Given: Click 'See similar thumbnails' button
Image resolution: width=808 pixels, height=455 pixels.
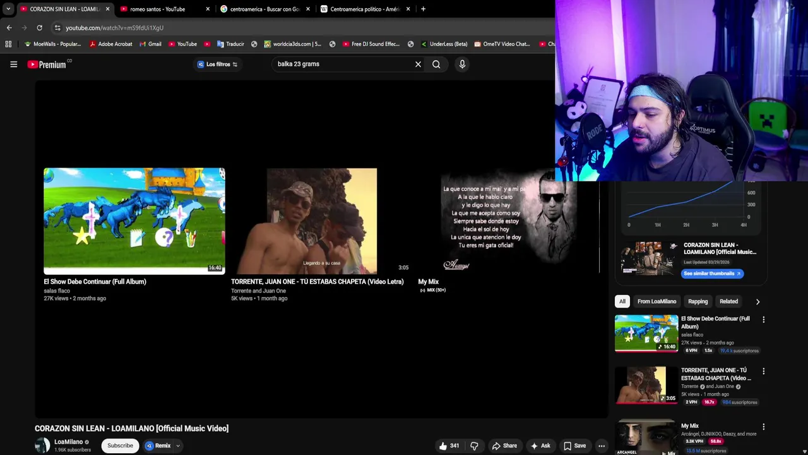Looking at the screenshot, I should 713,274.
